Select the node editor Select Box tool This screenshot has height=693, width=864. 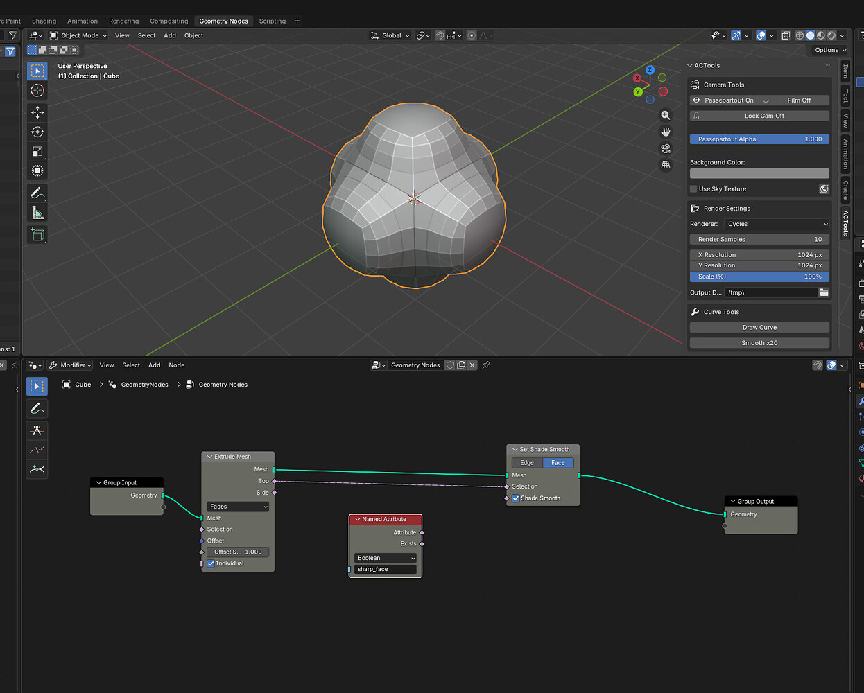tap(37, 386)
